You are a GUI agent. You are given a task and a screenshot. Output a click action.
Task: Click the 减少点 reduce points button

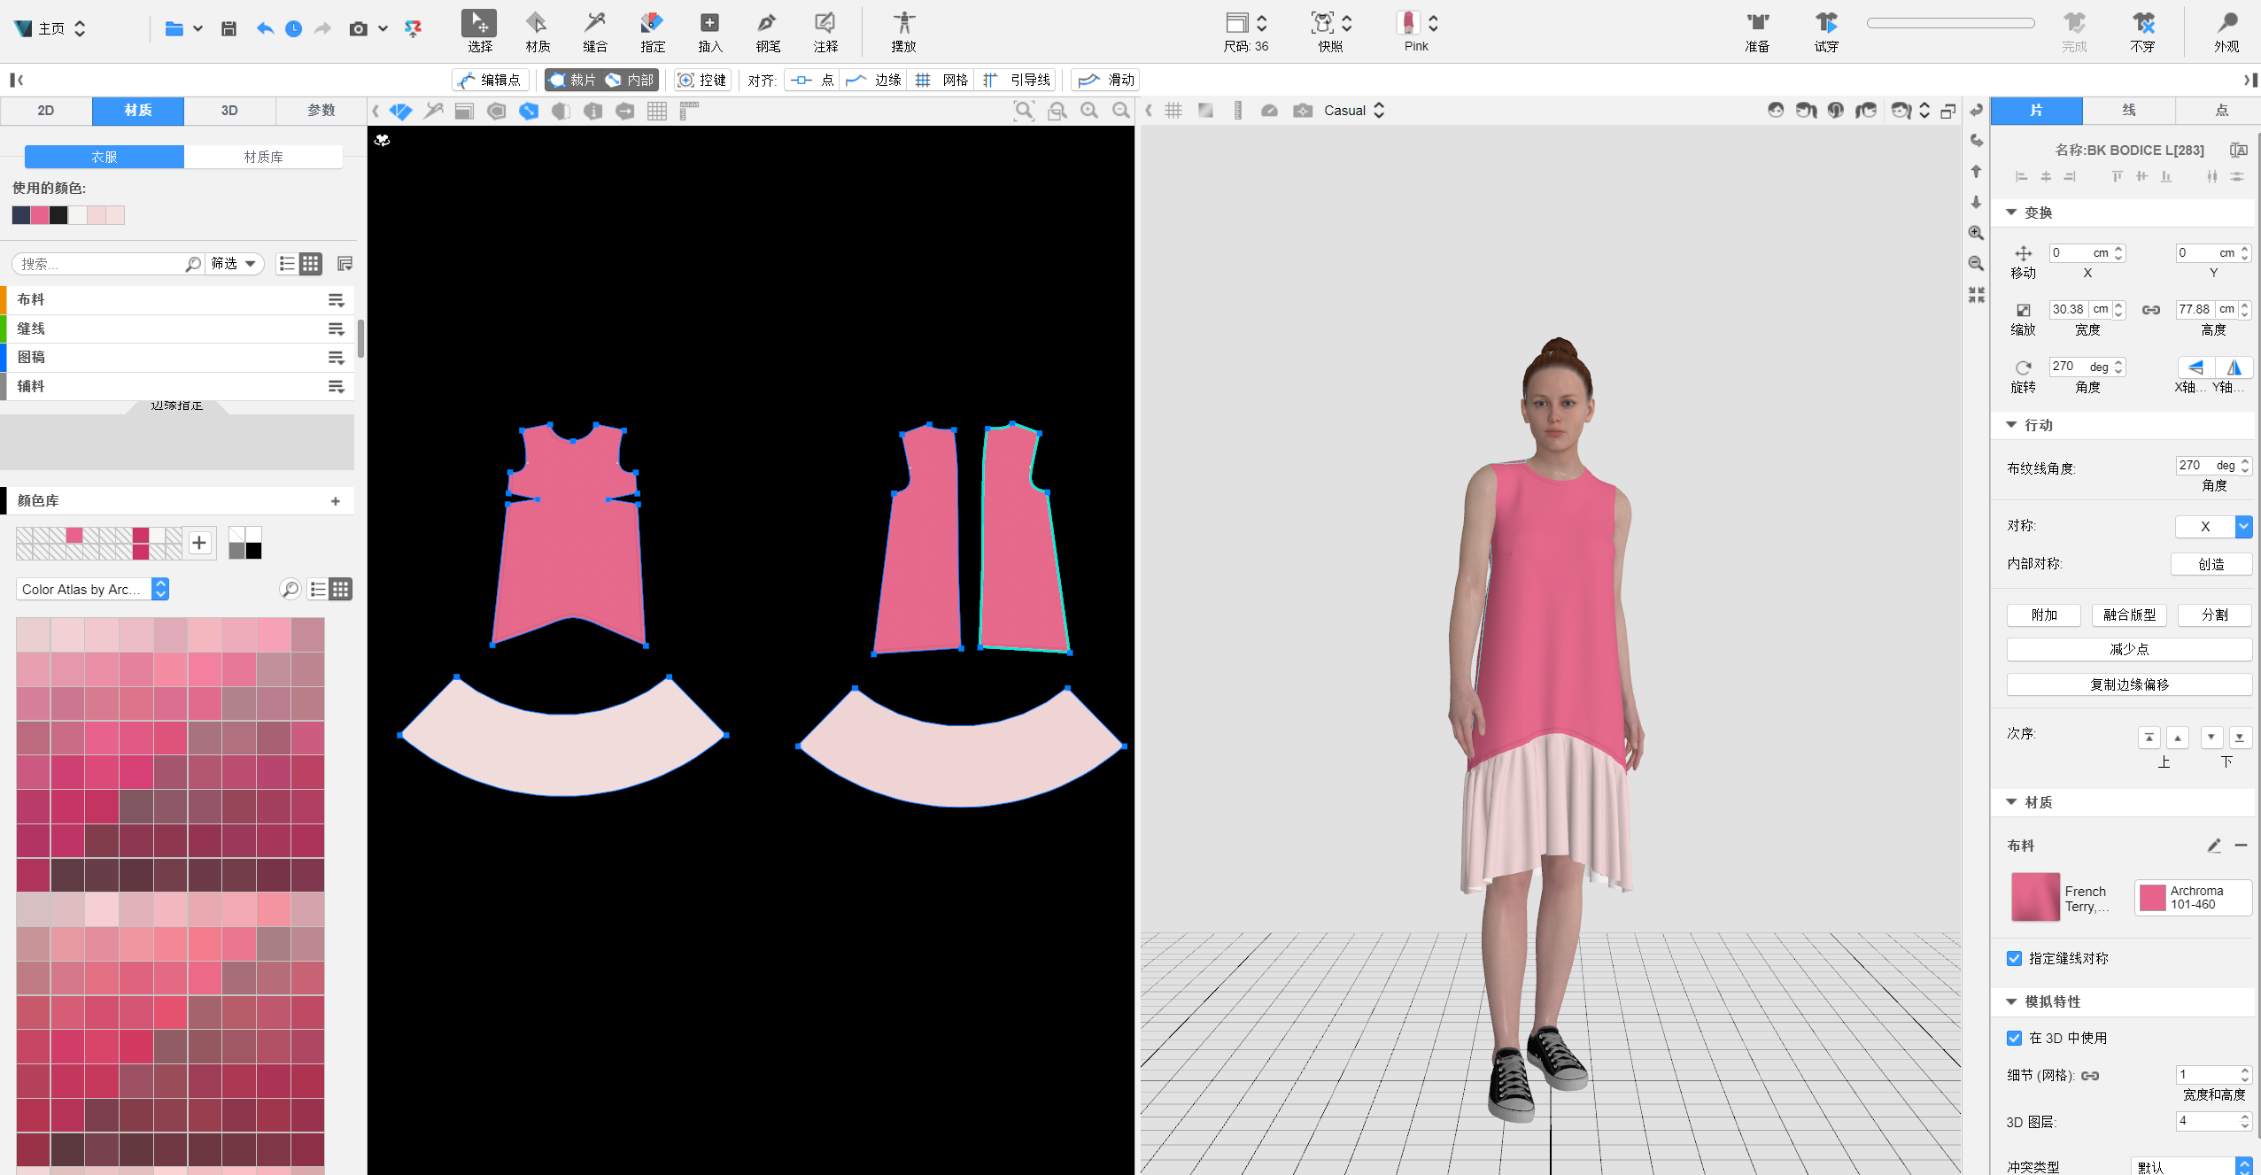coord(2129,649)
